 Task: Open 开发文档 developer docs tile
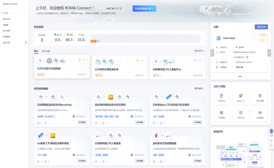241,115
